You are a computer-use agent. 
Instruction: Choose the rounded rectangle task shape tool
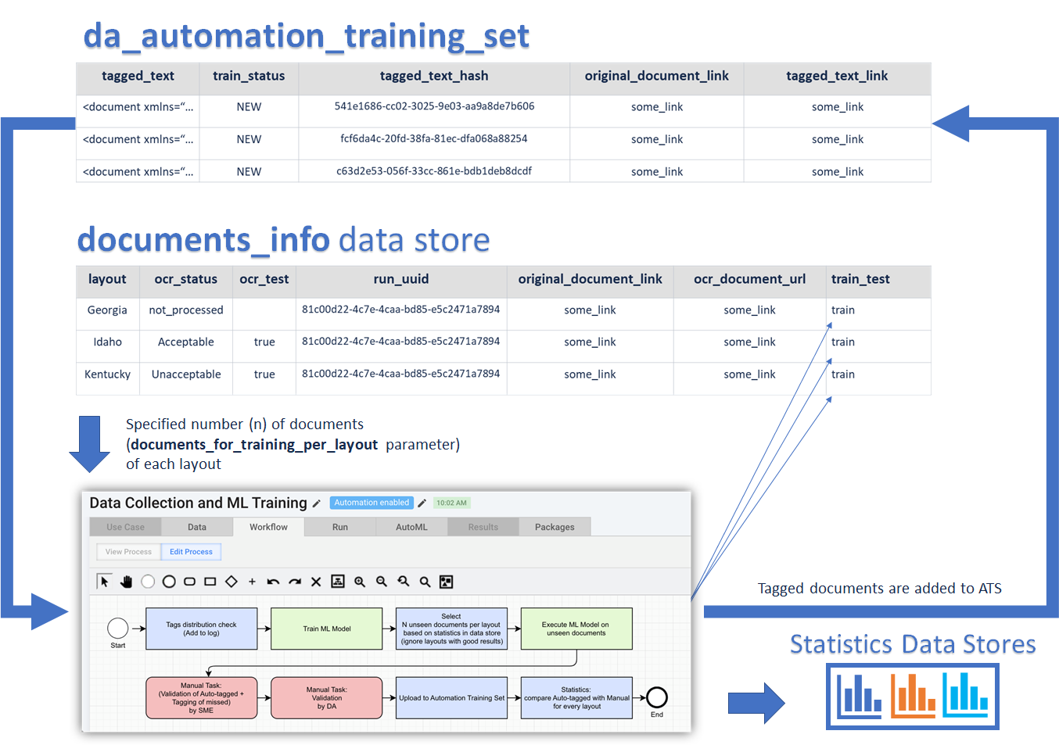pyautogui.click(x=189, y=582)
